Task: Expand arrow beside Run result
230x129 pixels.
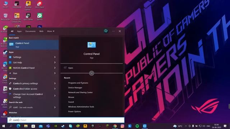Action: click(55, 73)
